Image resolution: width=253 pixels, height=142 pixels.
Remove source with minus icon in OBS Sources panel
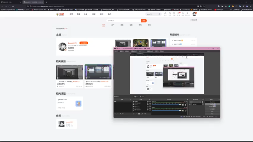point(136,114)
